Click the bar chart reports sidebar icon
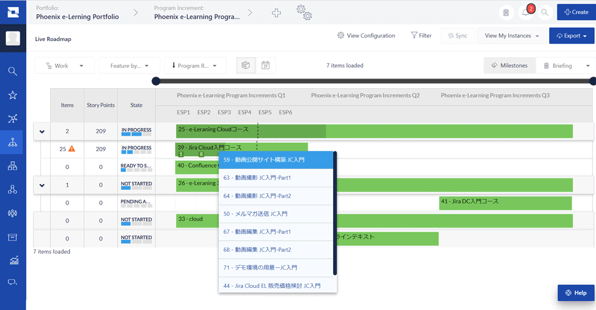Image resolution: width=596 pixels, height=310 pixels. 13,260
